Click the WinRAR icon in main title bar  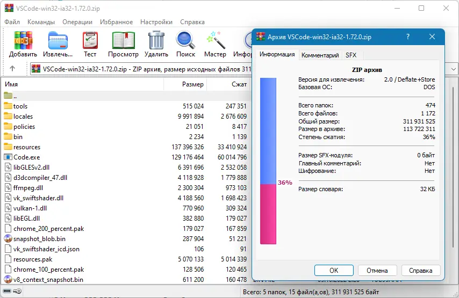tap(9, 8)
